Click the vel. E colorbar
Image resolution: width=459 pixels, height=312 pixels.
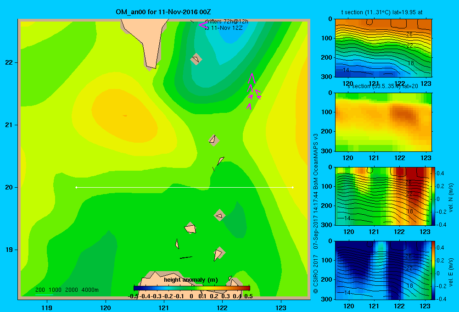click(434, 270)
